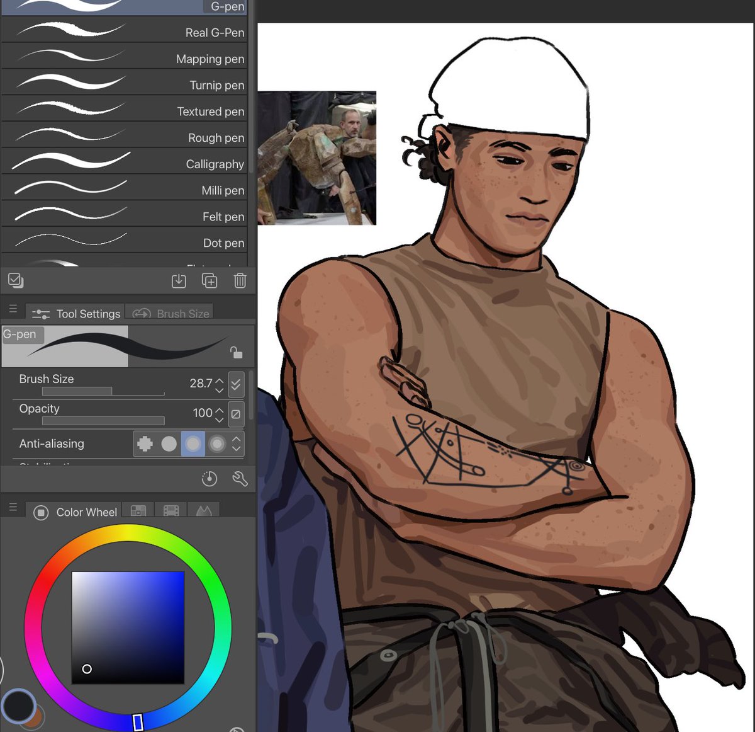Select strong anti-aliasing option

217,443
